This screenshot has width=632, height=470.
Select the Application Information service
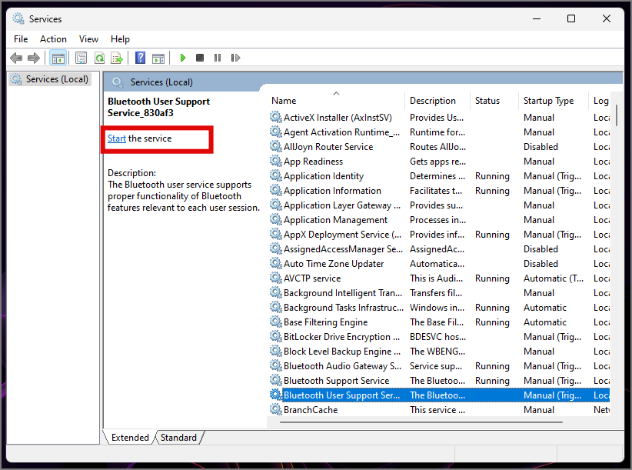[439, 190]
